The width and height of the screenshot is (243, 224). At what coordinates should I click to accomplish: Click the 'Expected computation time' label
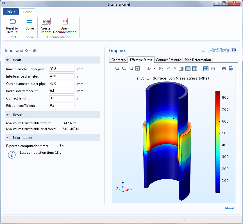pos(27,146)
